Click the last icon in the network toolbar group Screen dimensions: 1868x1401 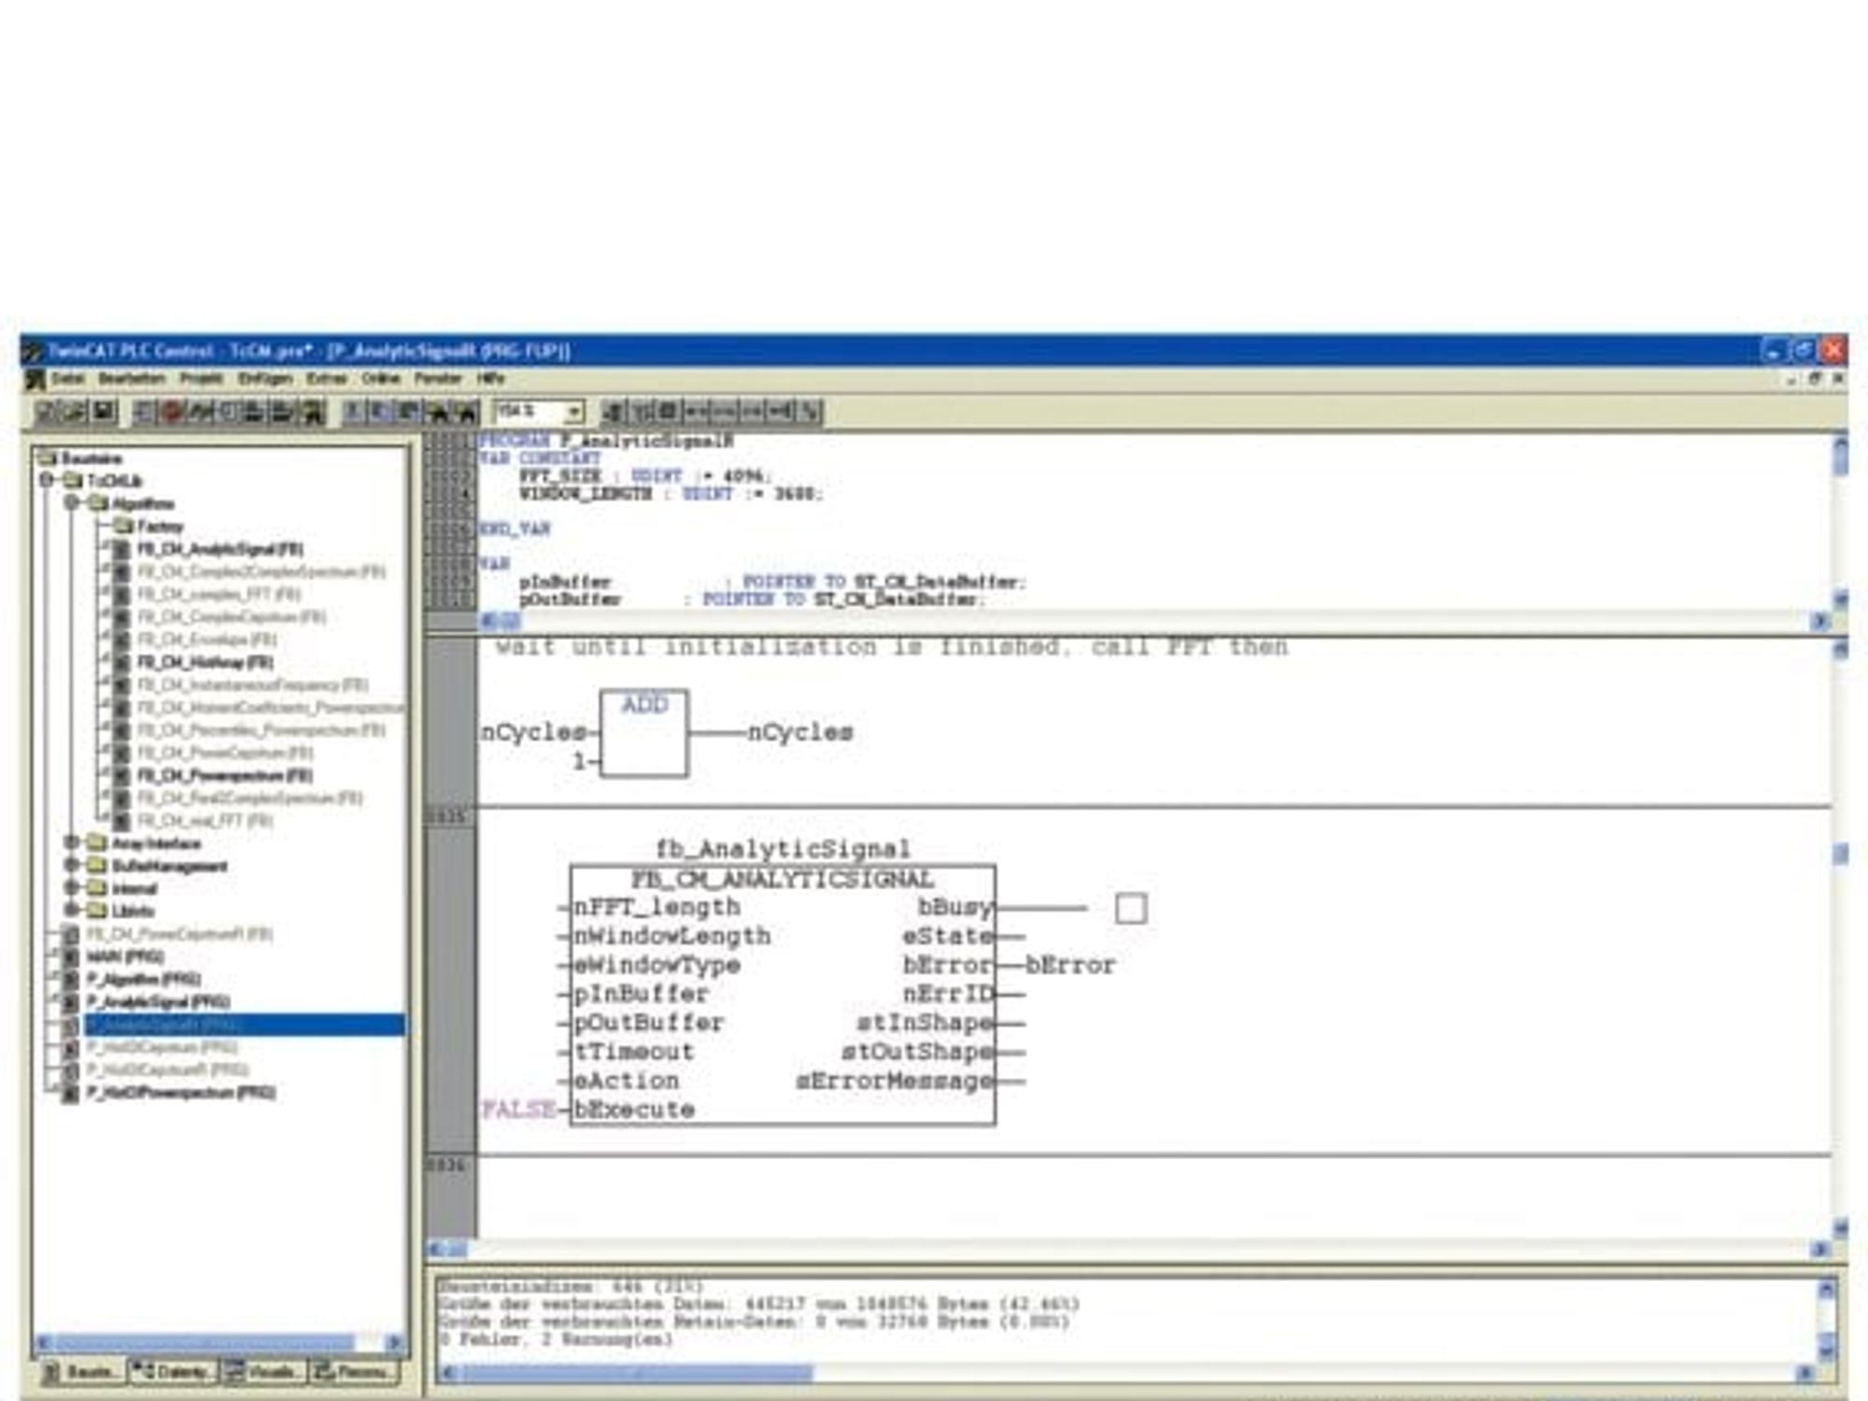(x=811, y=411)
